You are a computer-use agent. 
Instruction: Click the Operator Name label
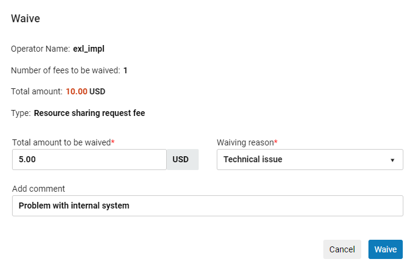(x=40, y=49)
